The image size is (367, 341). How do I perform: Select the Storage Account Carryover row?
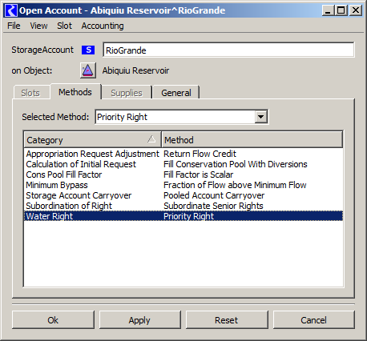183,195
